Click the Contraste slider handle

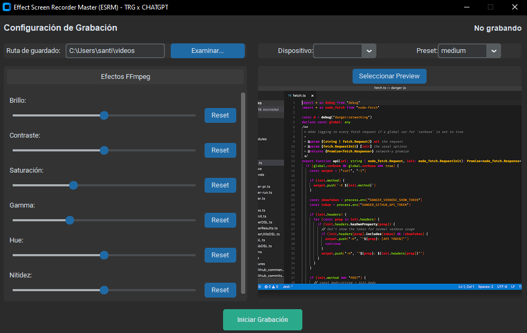pyautogui.click(x=104, y=150)
